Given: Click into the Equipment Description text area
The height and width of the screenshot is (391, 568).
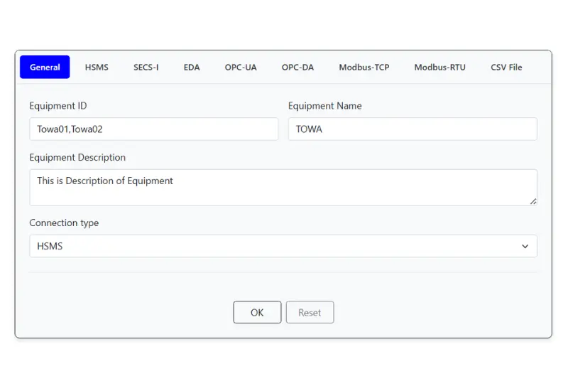Looking at the screenshot, I should click(283, 188).
